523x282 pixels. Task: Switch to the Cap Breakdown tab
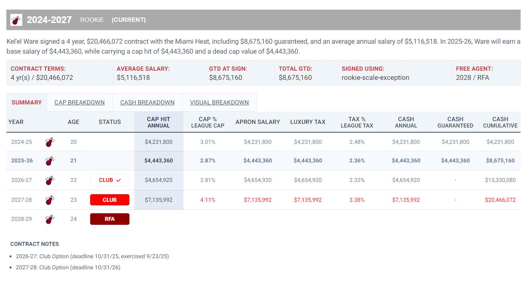pos(79,102)
